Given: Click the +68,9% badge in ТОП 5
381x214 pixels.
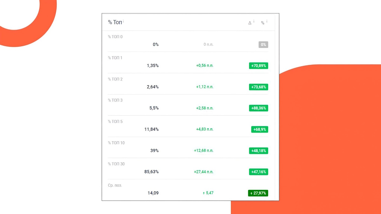Looking at the screenshot, I should [259, 129].
